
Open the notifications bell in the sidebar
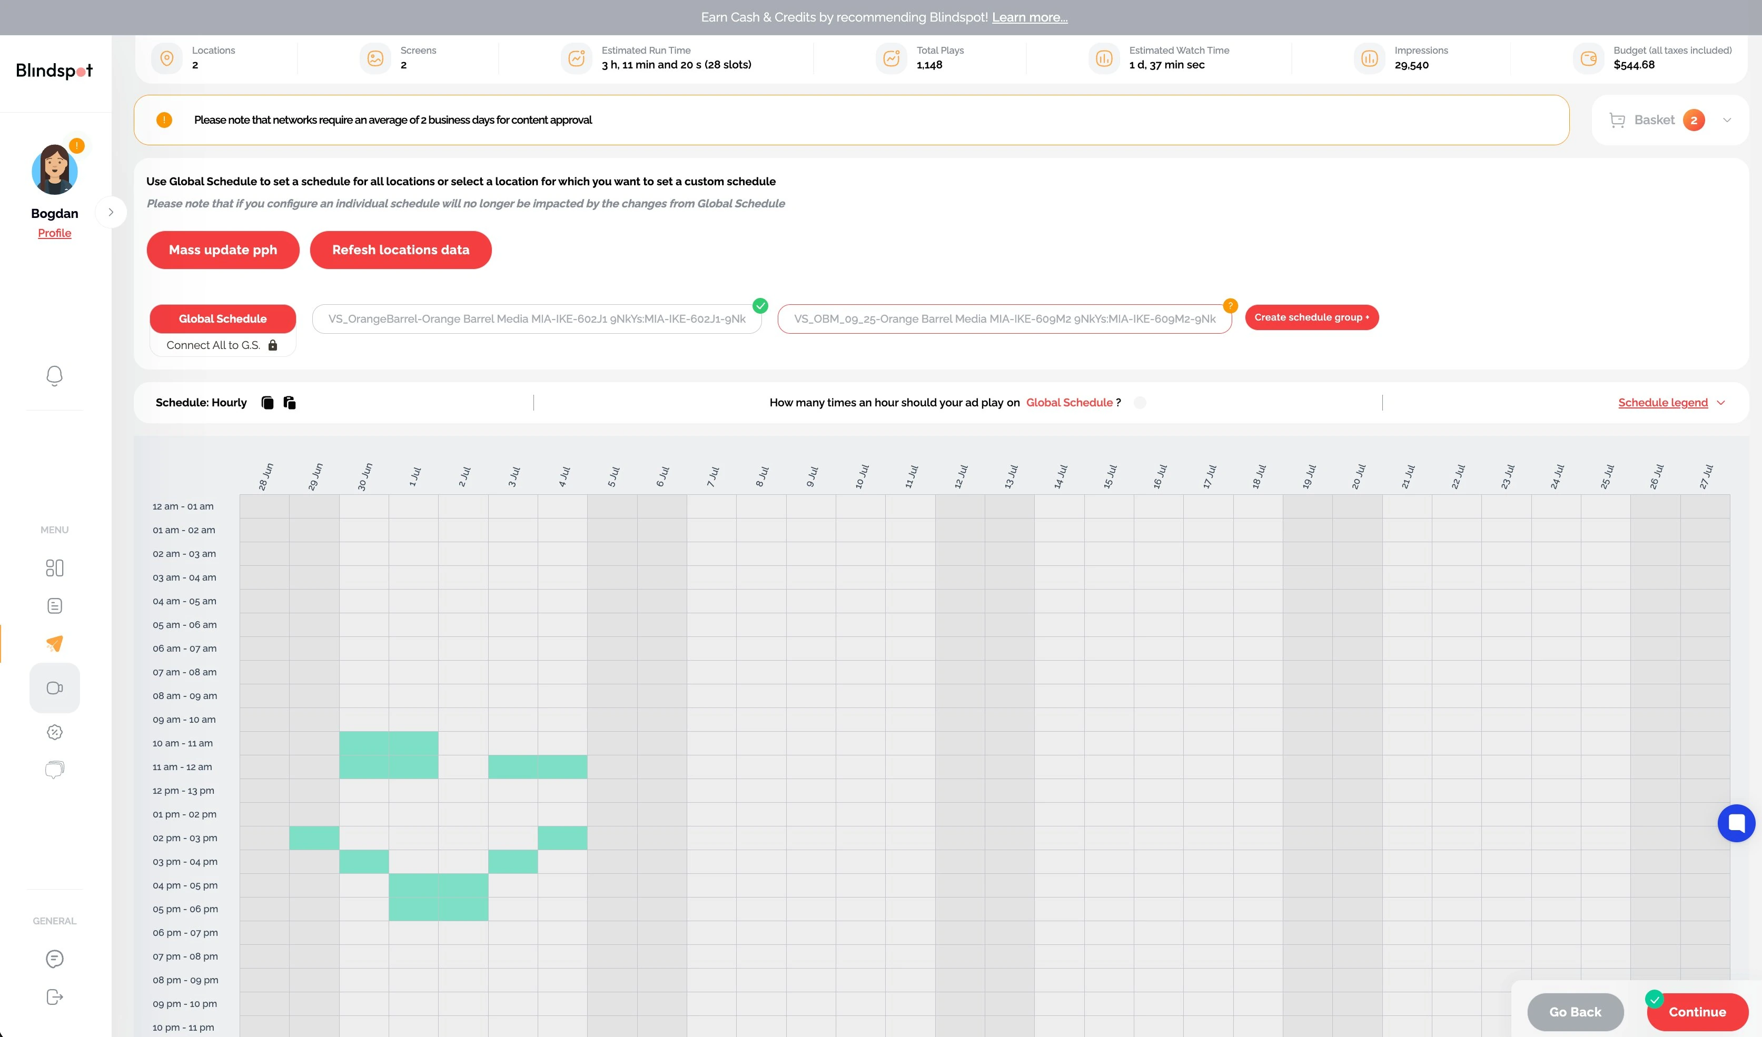(55, 376)
